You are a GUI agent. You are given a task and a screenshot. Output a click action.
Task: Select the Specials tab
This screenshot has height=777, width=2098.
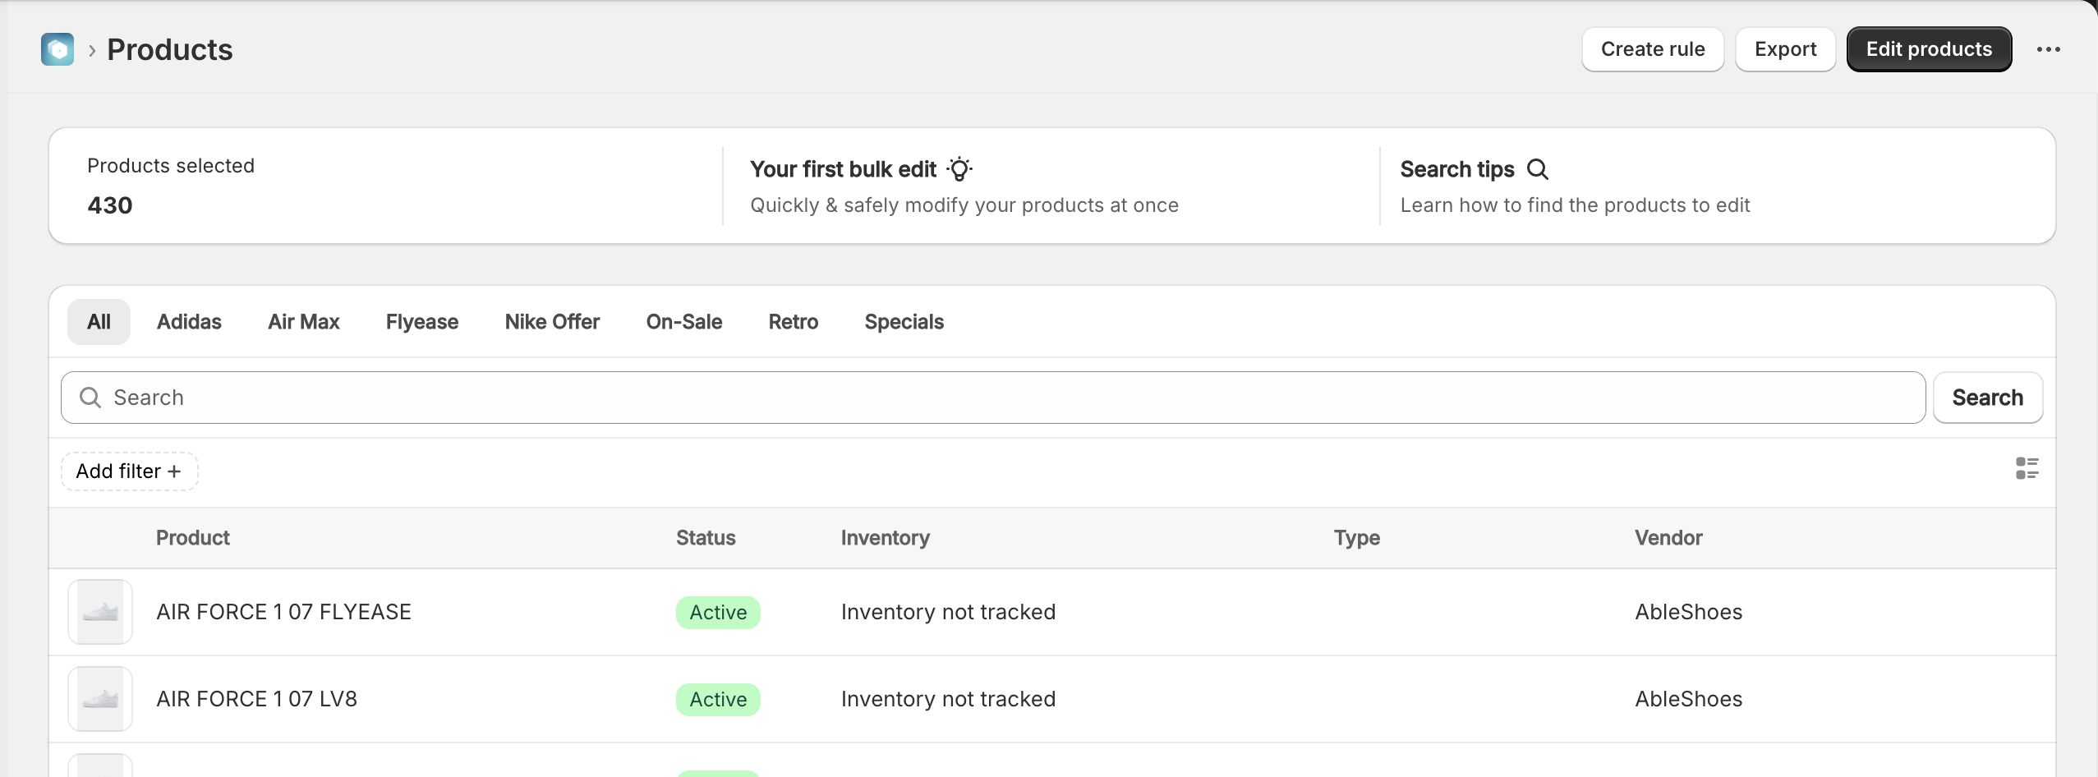[x=904, y=322]
